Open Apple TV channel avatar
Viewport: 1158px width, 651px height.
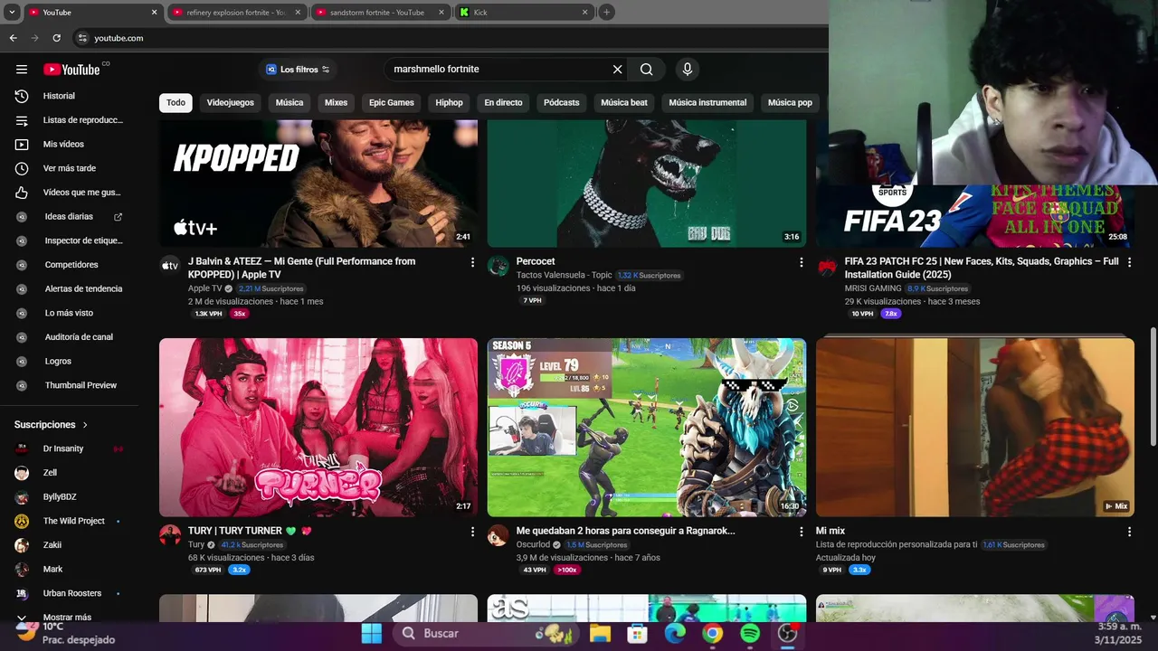point(170,266)
